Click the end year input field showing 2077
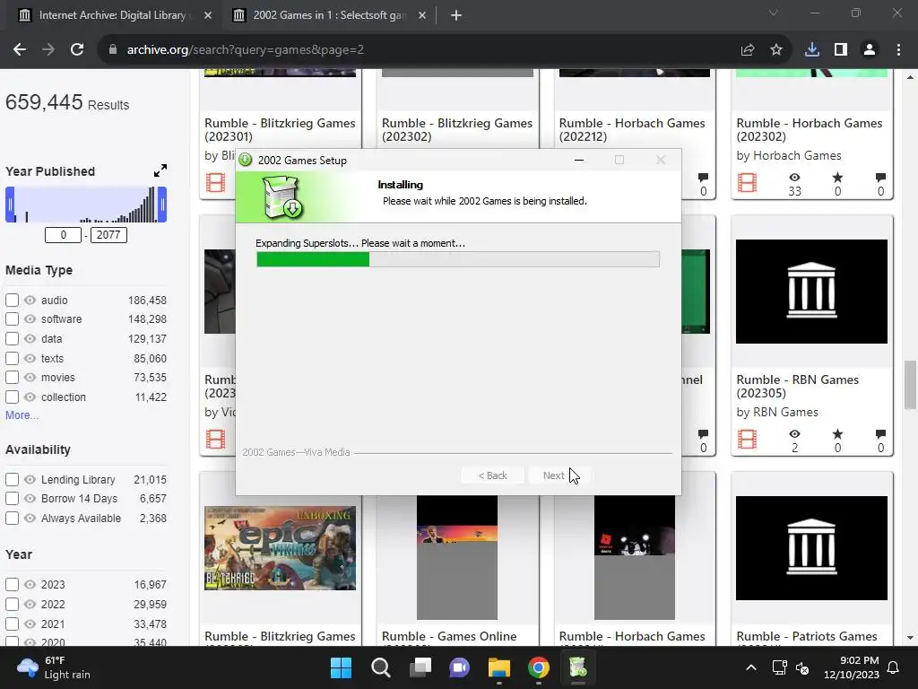Screen dimensions: 918x689 pos(108,235)
